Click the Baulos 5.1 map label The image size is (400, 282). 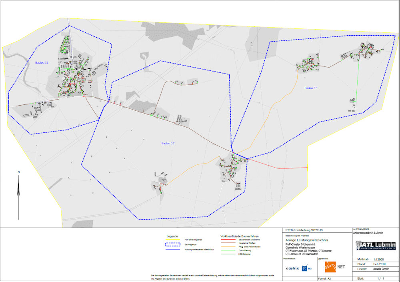(311, 88)
